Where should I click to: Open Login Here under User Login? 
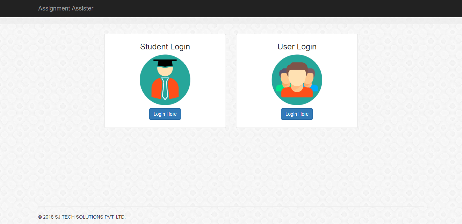[297, 114]
